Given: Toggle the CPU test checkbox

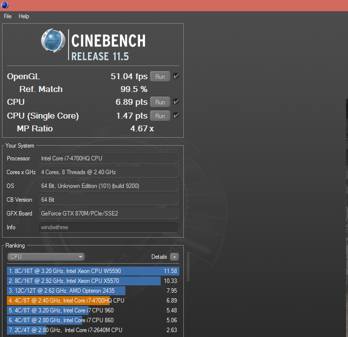Looking at the screenshot, I should pyautogui.click(x=176, y=102).
